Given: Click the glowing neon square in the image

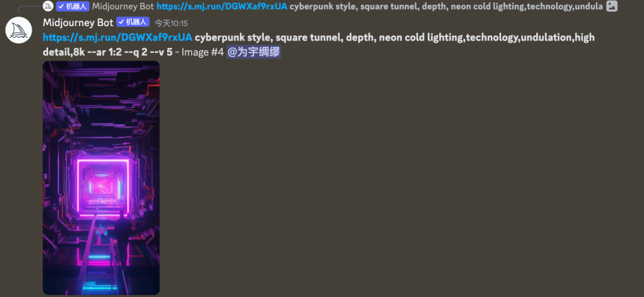Looking at the screenshot, I should 103,187.
